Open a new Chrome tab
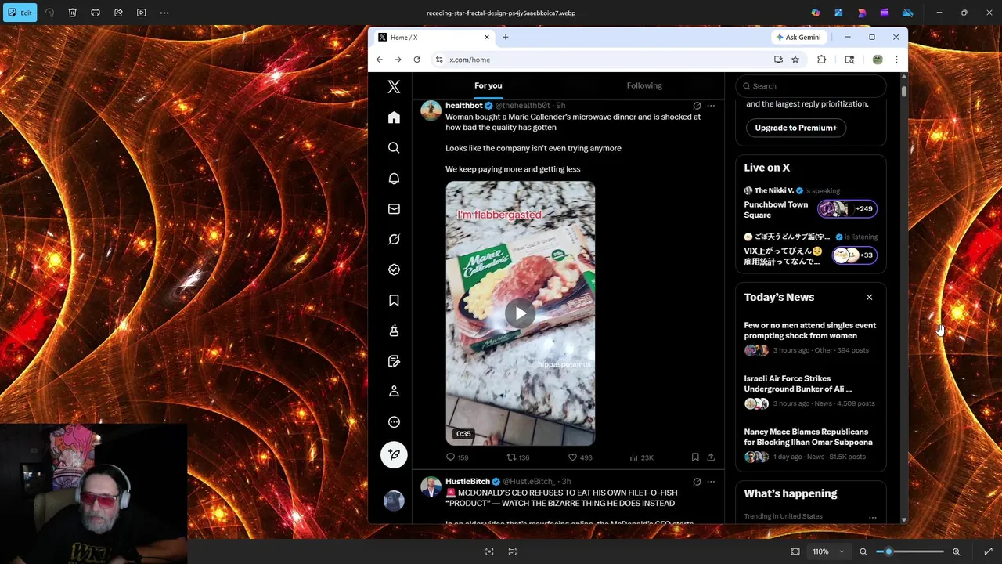The height and width of the screenshot is (564, 1002). [x=506, y=38]
